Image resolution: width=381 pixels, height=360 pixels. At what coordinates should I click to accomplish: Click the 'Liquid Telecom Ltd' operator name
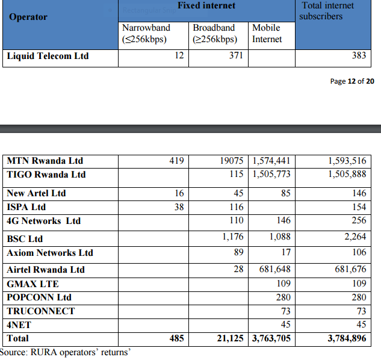click(x=48, y=56)
